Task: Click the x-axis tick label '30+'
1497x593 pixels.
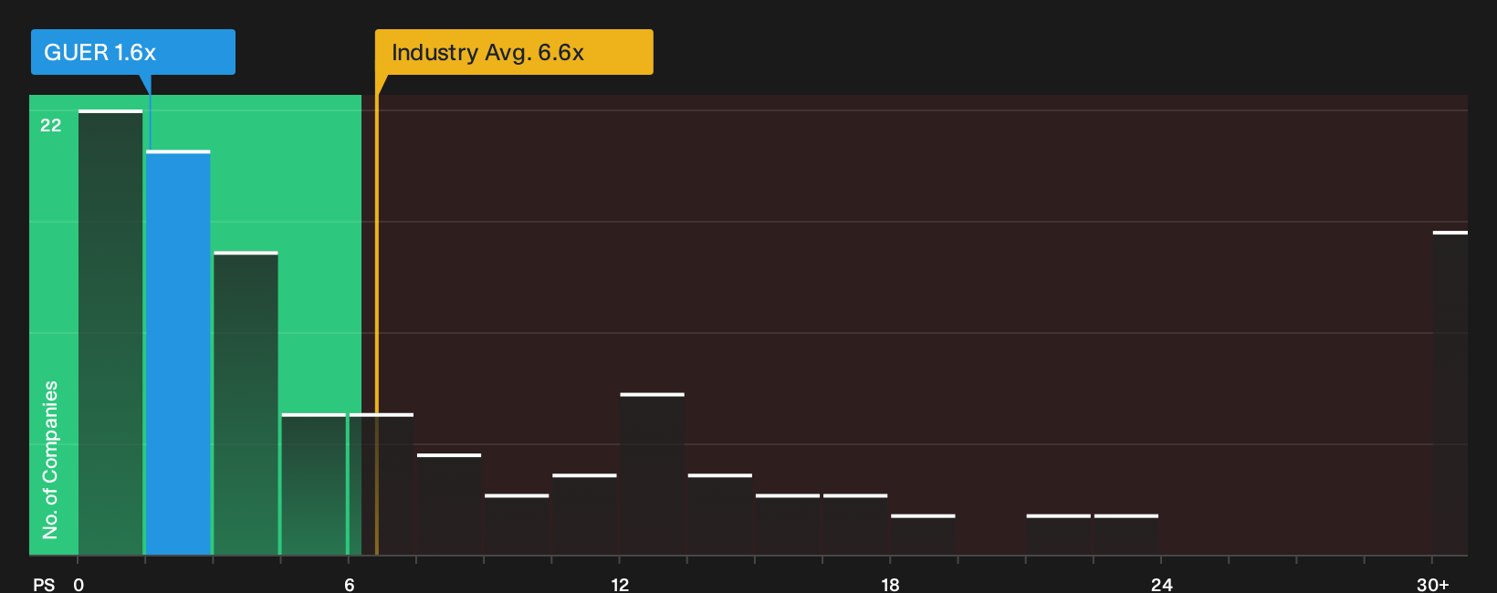Action: coord(1432,585)
